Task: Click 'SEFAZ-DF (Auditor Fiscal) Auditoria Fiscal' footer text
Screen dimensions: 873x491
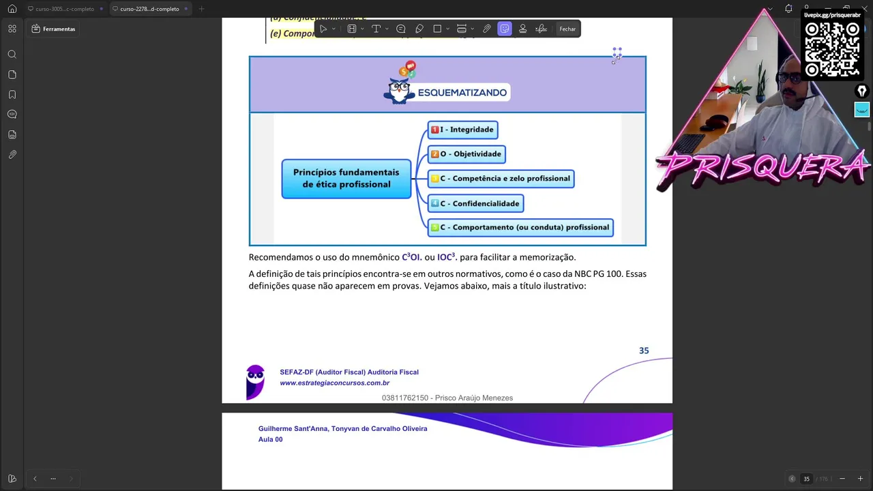Action: tap(349, 372)
